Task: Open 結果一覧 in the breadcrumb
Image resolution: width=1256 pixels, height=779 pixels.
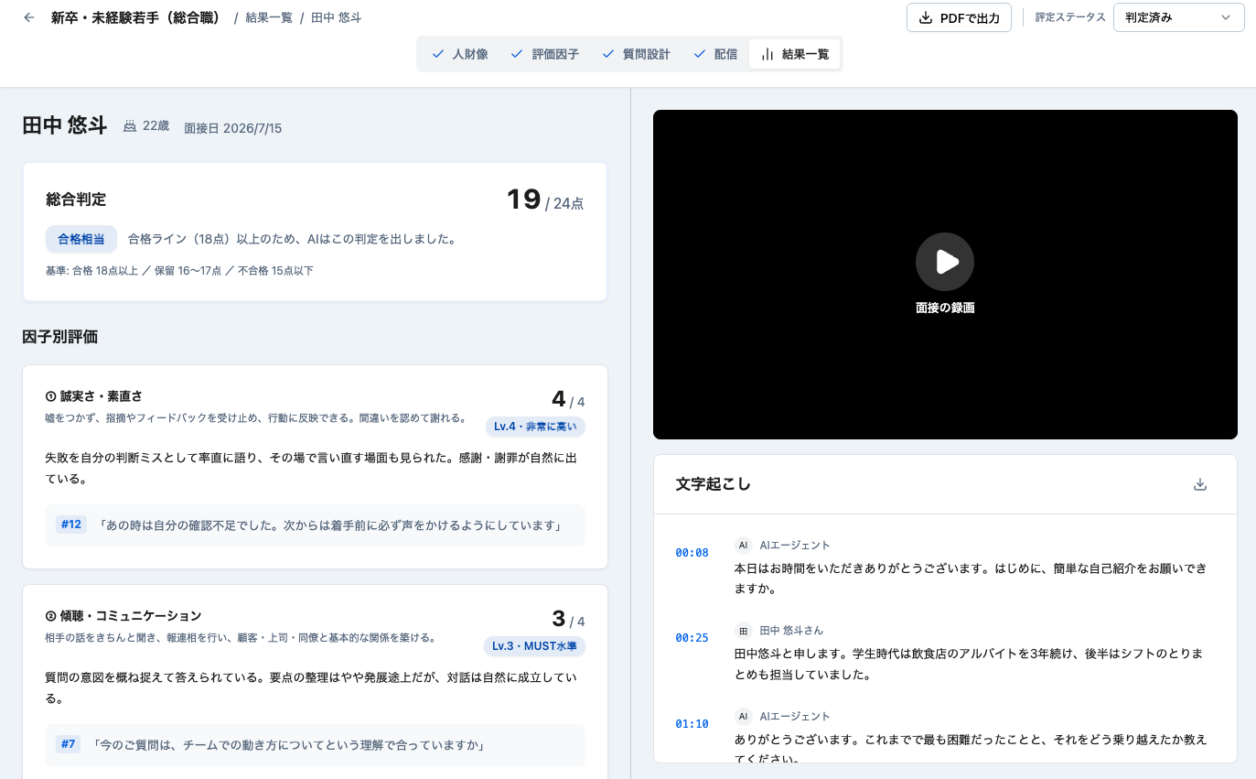Action: click(269, 17)
